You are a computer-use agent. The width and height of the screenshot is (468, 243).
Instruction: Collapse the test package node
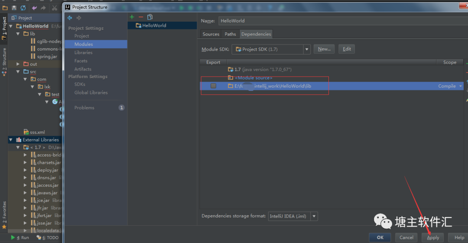(x=40, y=94)
